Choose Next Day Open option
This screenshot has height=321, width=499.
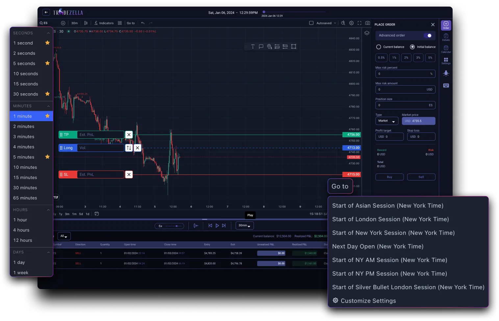[378, 246]
